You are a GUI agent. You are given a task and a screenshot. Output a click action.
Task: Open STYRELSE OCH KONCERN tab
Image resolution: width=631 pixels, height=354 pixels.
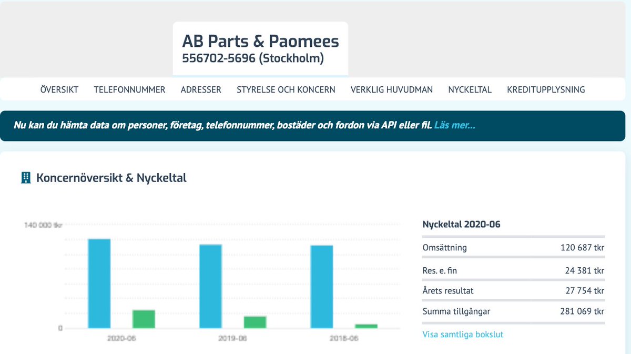(x=286, y=89)
